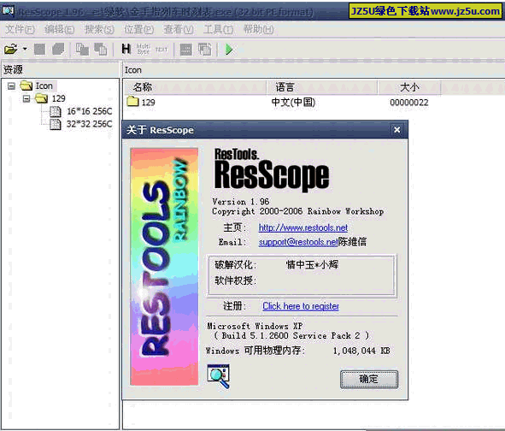Image resolution: width=505 pixels, height=431 pixels.
Task: Open the 帮助(H) menu
Action: coord(258,30)
